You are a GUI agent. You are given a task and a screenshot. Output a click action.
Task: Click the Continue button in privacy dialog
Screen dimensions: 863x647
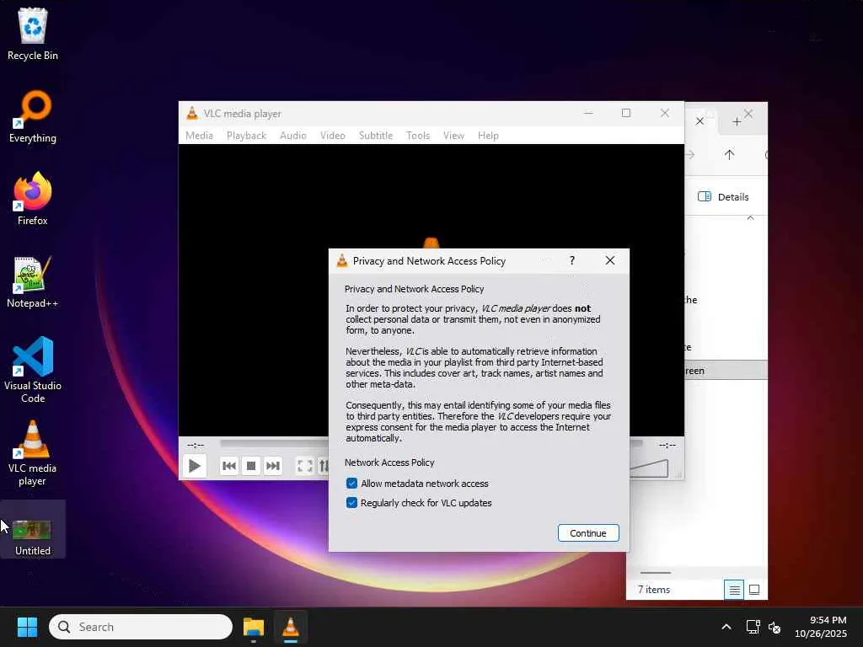587,532
